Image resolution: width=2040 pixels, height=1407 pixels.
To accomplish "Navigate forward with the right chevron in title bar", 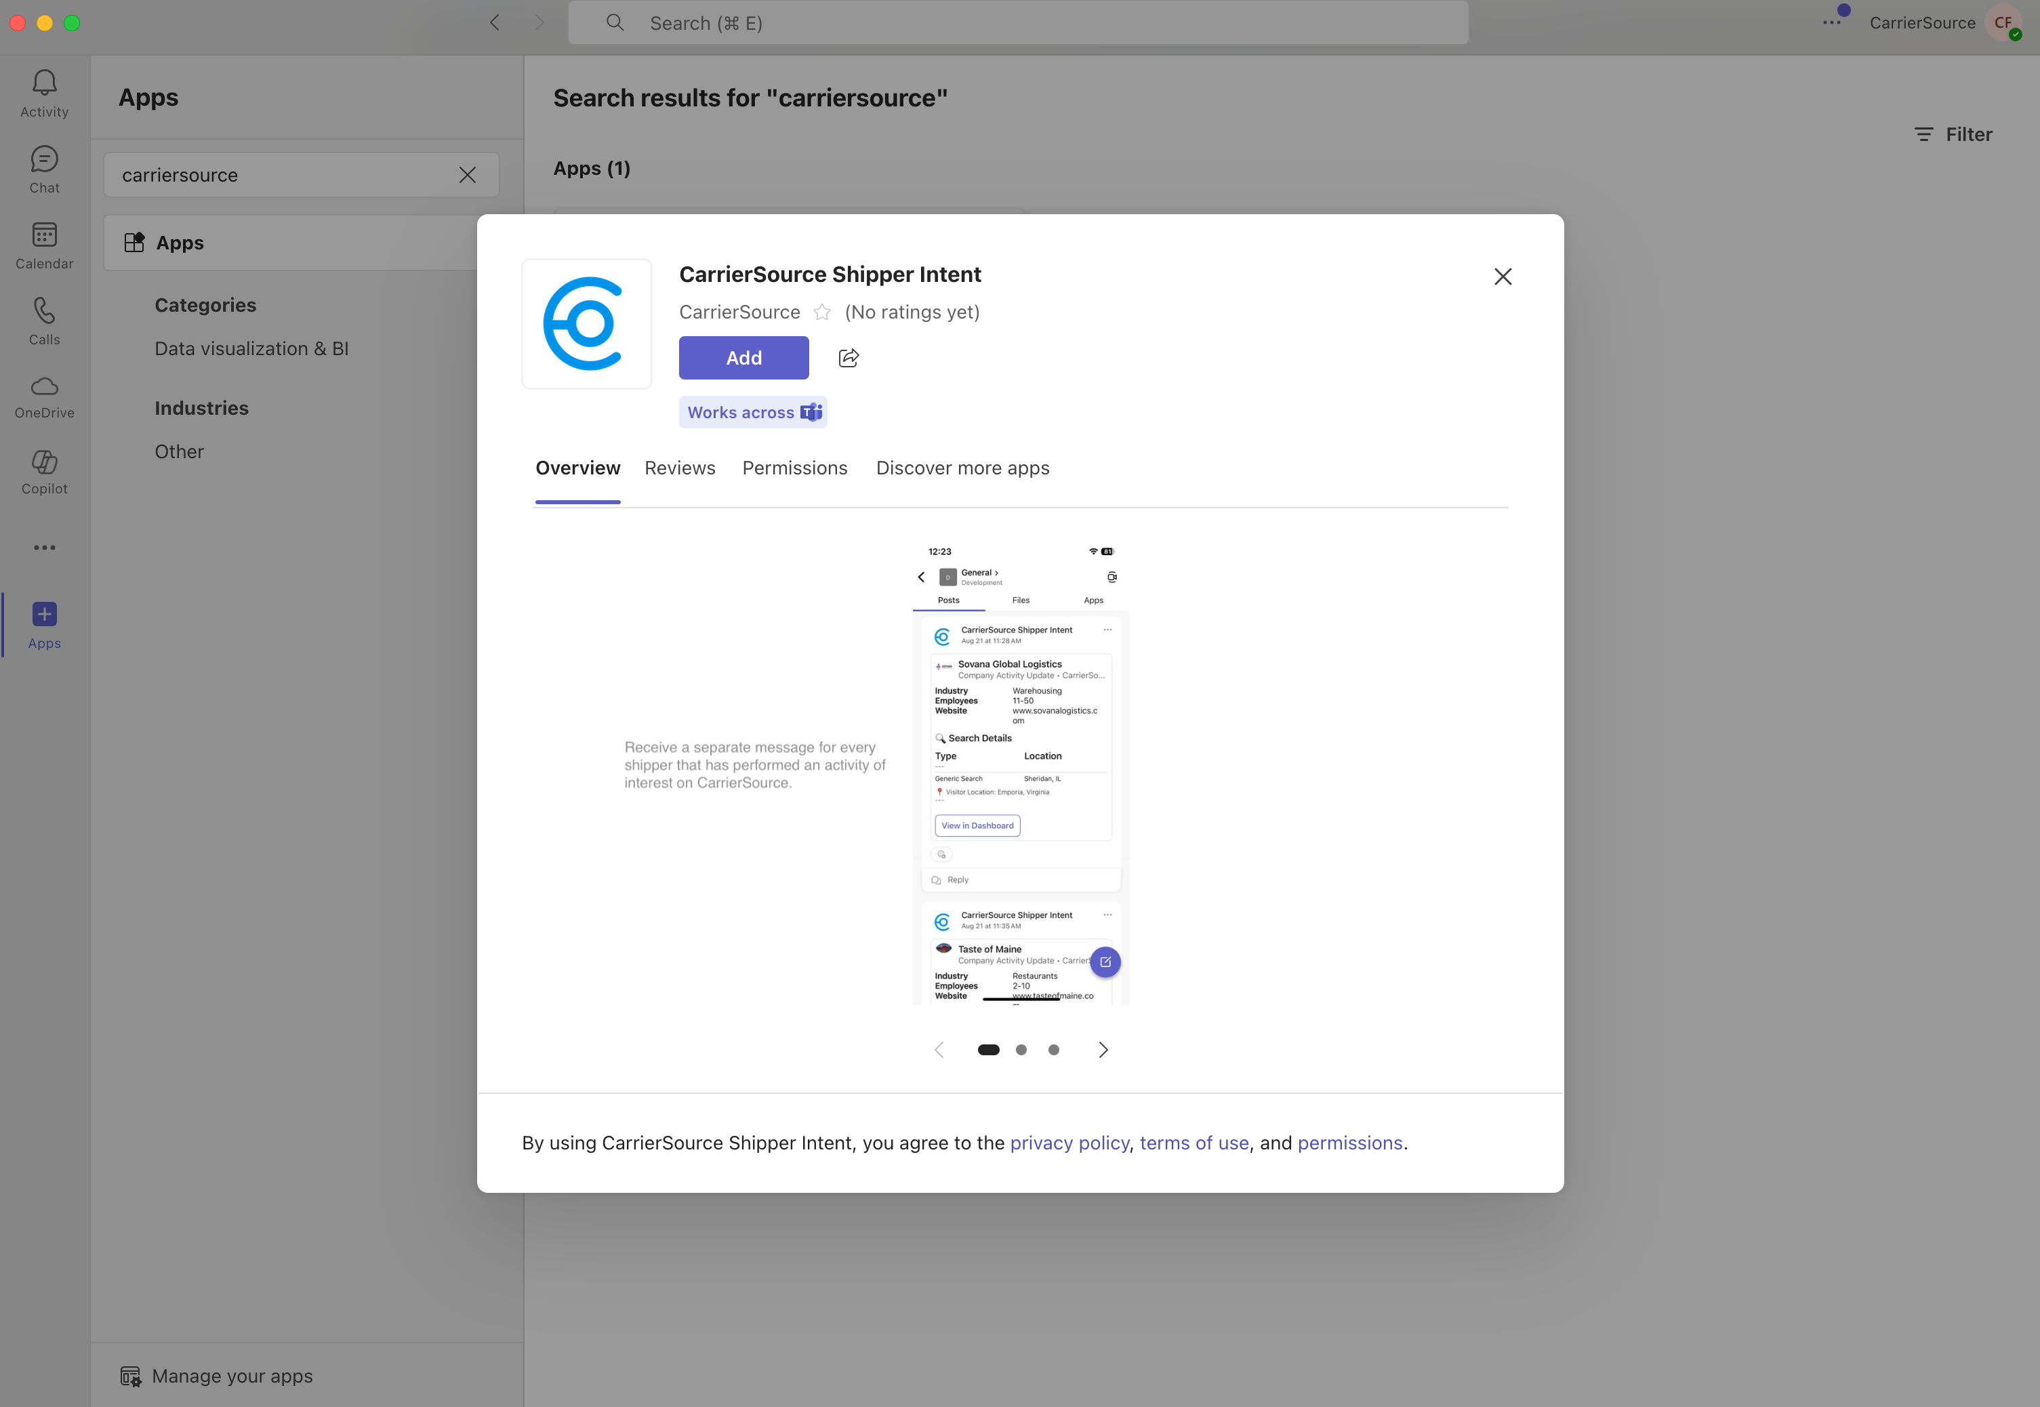I will 539,23.
